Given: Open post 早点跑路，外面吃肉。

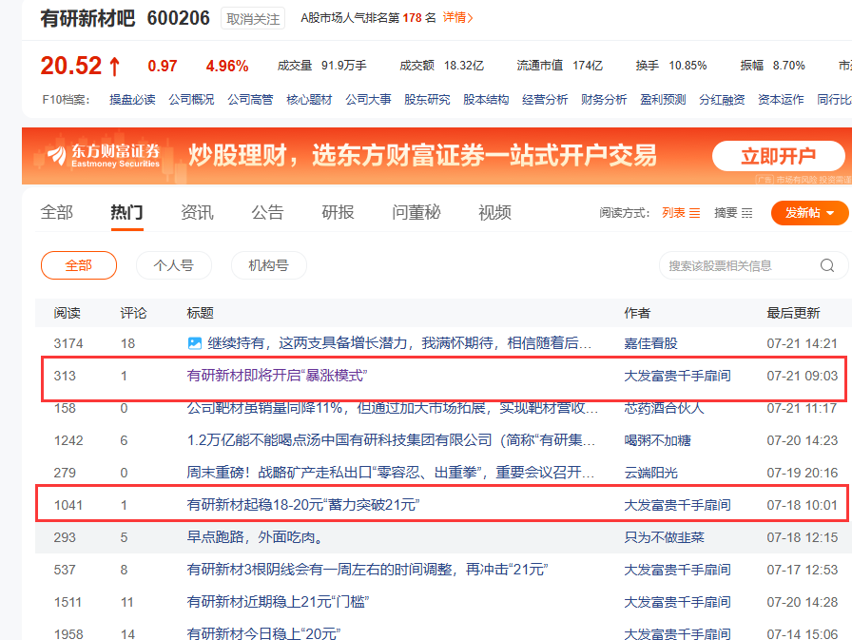Looking at the screenshot, I should coord(256,537).
